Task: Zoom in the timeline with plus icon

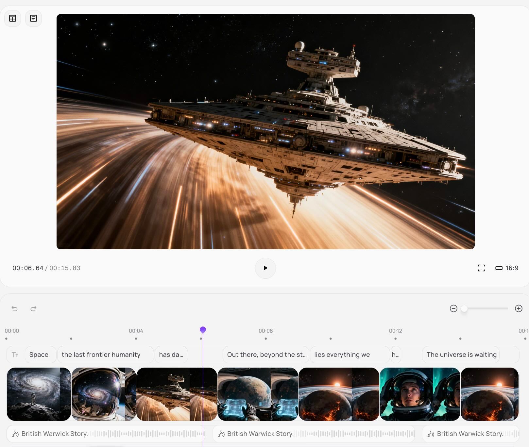Action: coord(518,308)
